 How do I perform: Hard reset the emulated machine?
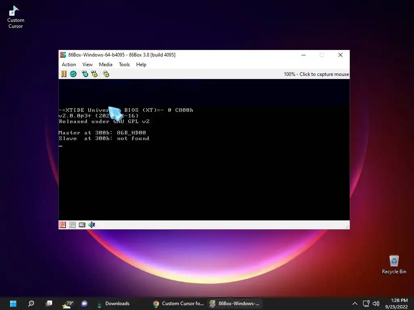tap(73, 74)
